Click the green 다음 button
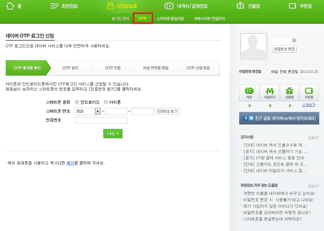The height and width of the screenshot is (231, 324). point(113,134)
